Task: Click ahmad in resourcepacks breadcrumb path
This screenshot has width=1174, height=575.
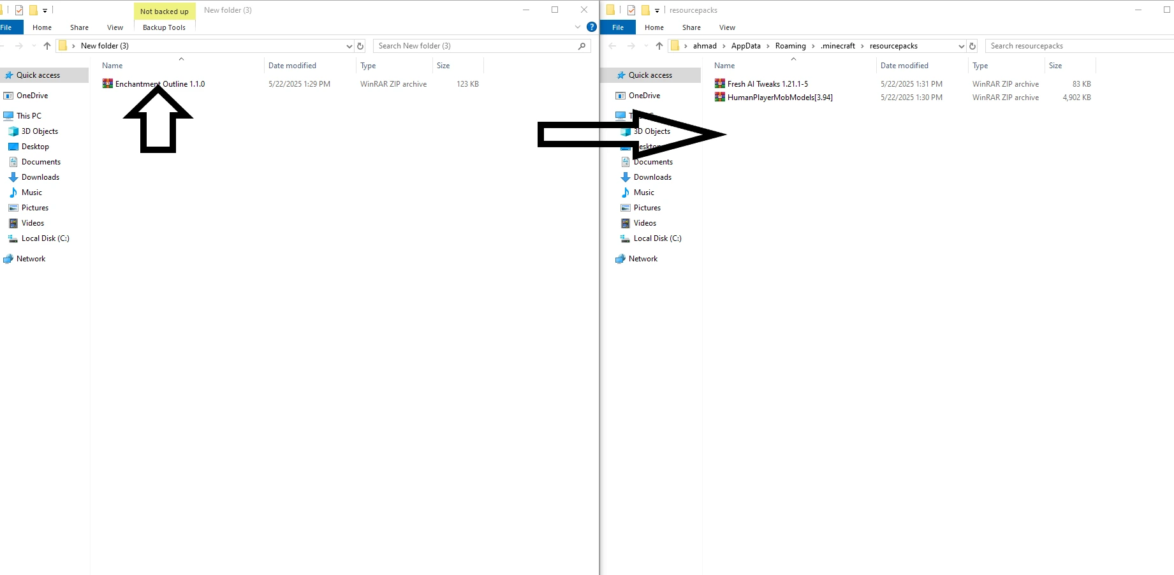Action: (x=705, y=46)
